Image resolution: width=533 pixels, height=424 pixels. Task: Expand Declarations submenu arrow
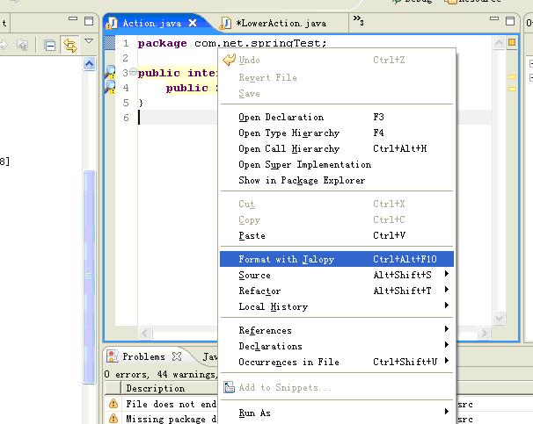[447, 345]
